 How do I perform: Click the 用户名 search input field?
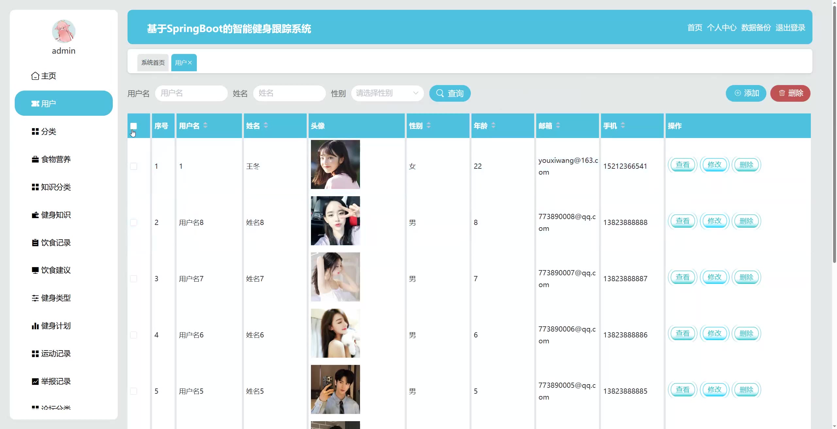[x=191, y=93]
